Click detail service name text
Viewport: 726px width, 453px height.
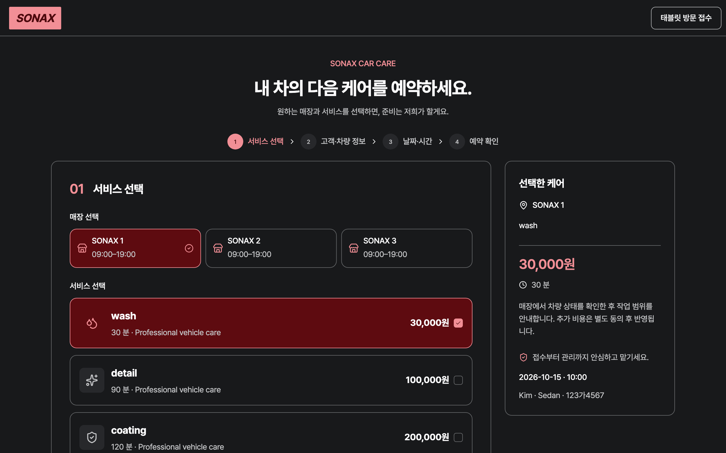pos(124,373)
